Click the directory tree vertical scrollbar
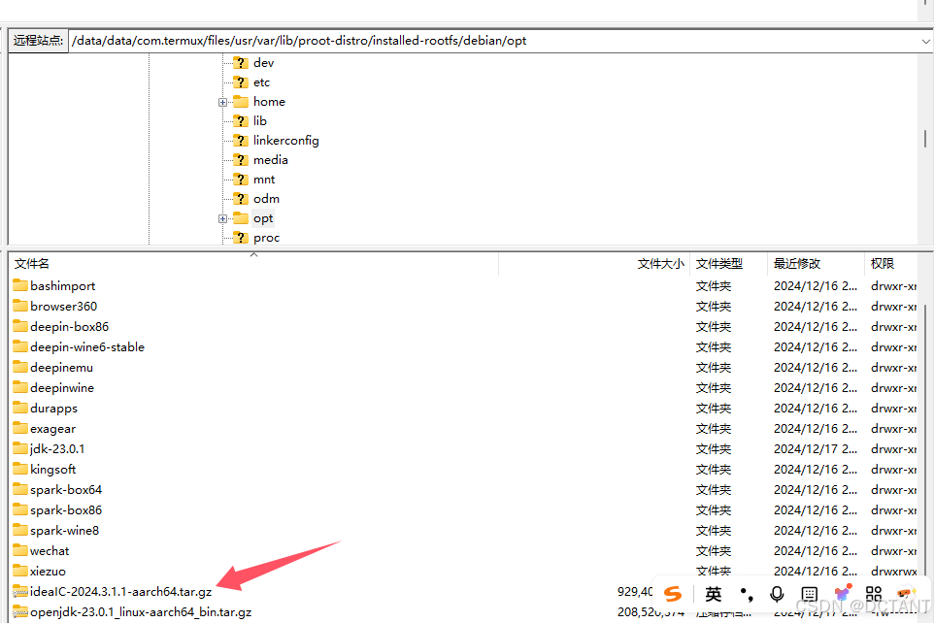934x623 pixels. click(x=925, y=139)
